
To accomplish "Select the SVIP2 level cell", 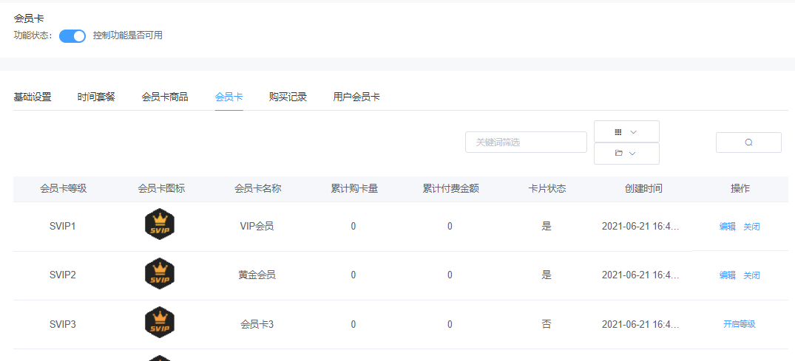I will click(x=62, y=275).
